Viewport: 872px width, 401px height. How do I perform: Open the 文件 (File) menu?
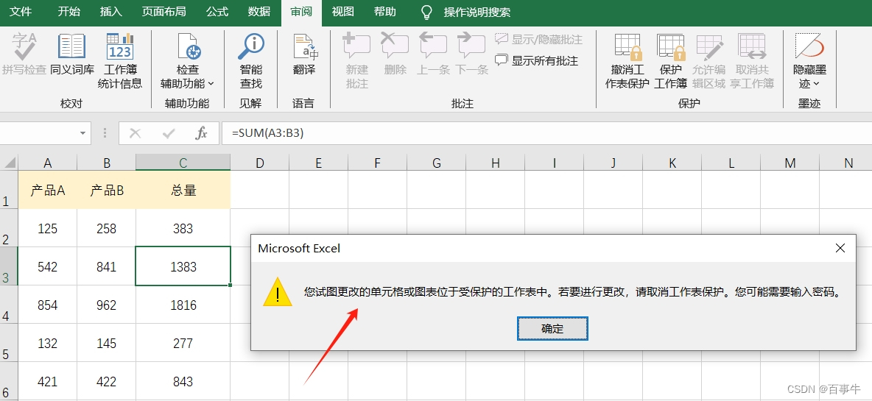tap(21, 12)
